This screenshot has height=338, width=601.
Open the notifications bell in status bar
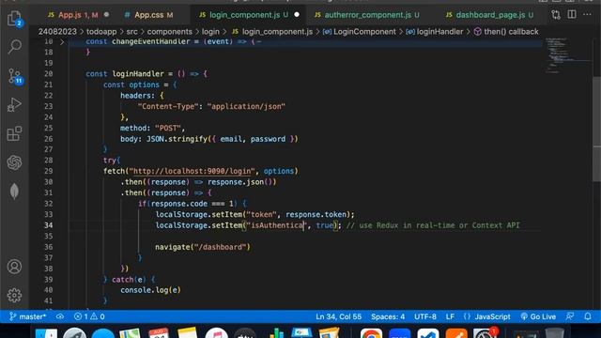(x=588, y=316)
